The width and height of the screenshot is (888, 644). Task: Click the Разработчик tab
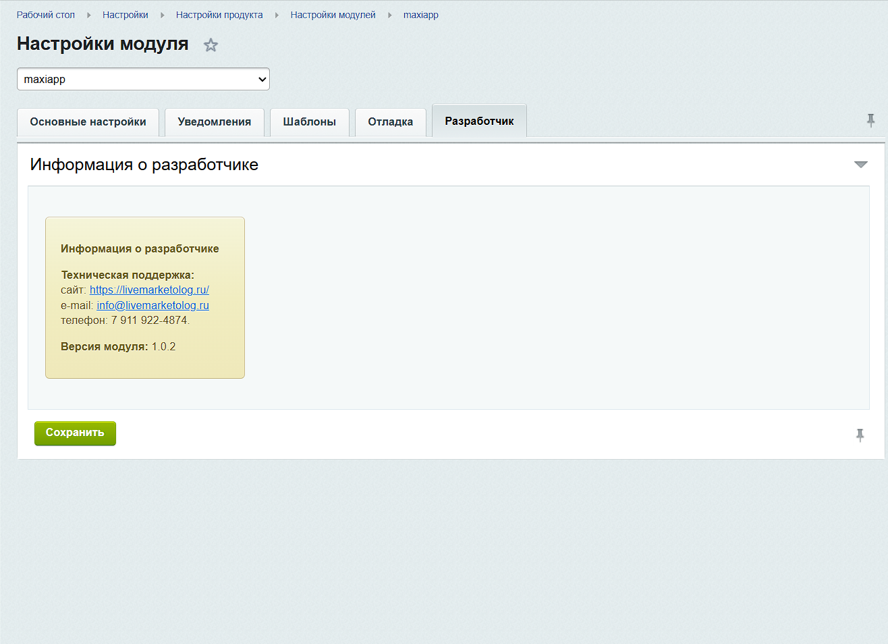click(479, 122)
